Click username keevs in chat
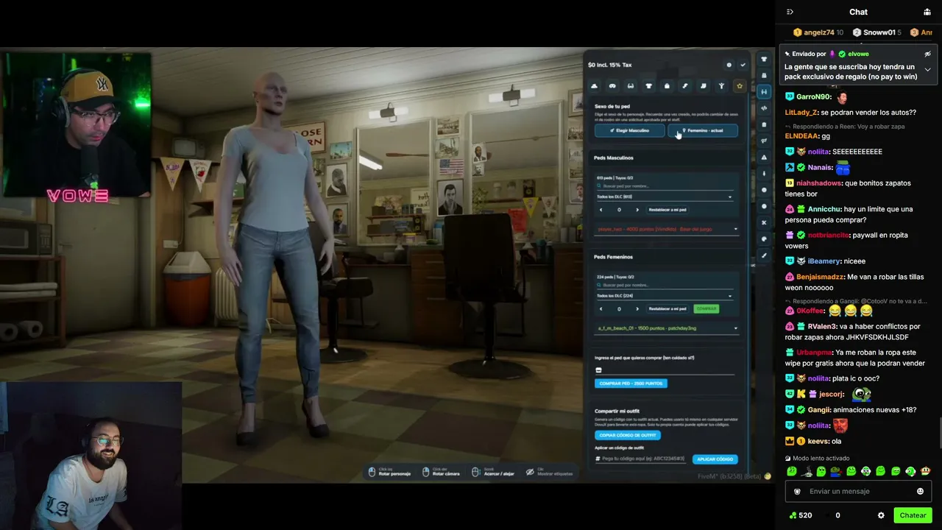 (818, 442)
